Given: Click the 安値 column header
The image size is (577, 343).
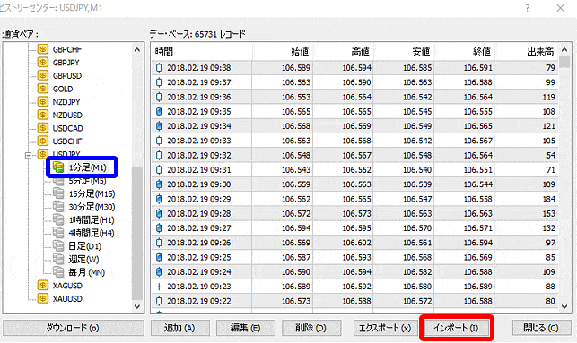Looking at the screenshot, I should coord(404,52).
